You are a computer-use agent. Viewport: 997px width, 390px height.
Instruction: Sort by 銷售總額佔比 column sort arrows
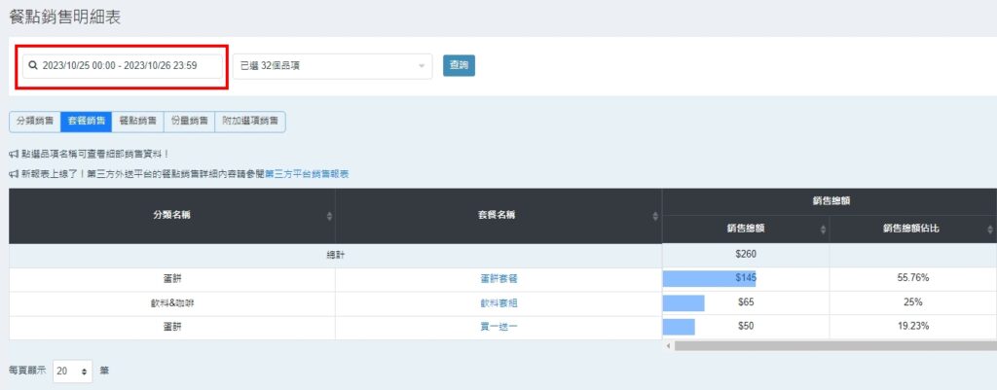click(990, 230)
